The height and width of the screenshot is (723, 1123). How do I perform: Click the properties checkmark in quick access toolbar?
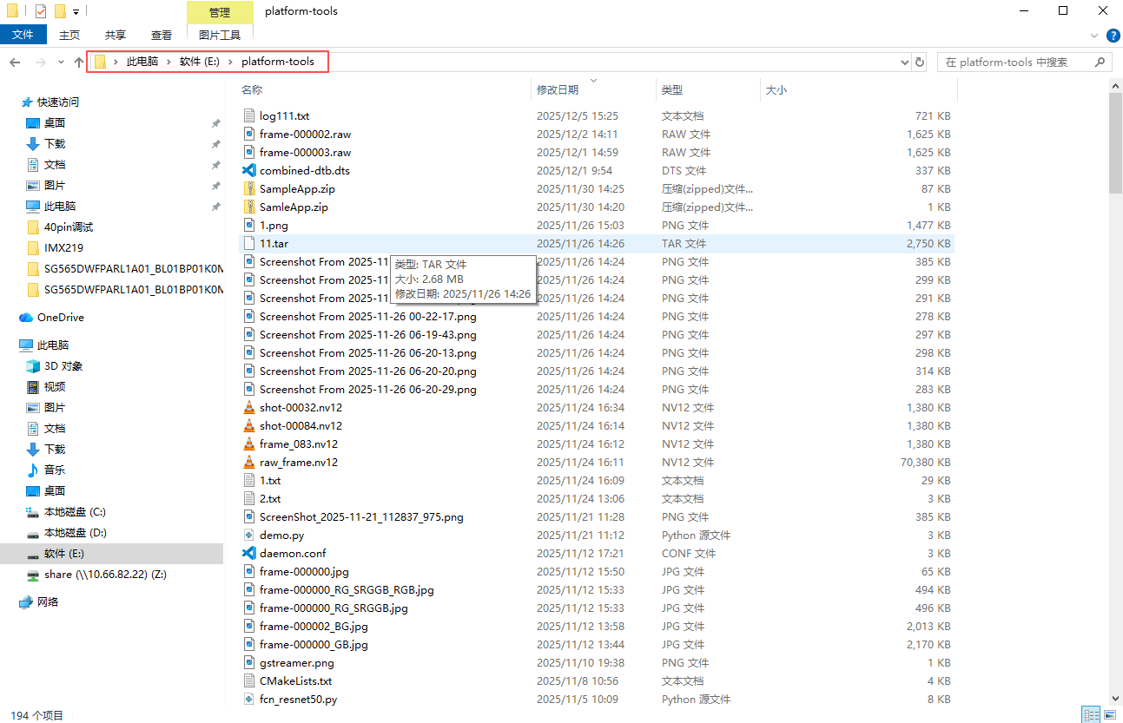pyautogui.click(x=41, y=11)
